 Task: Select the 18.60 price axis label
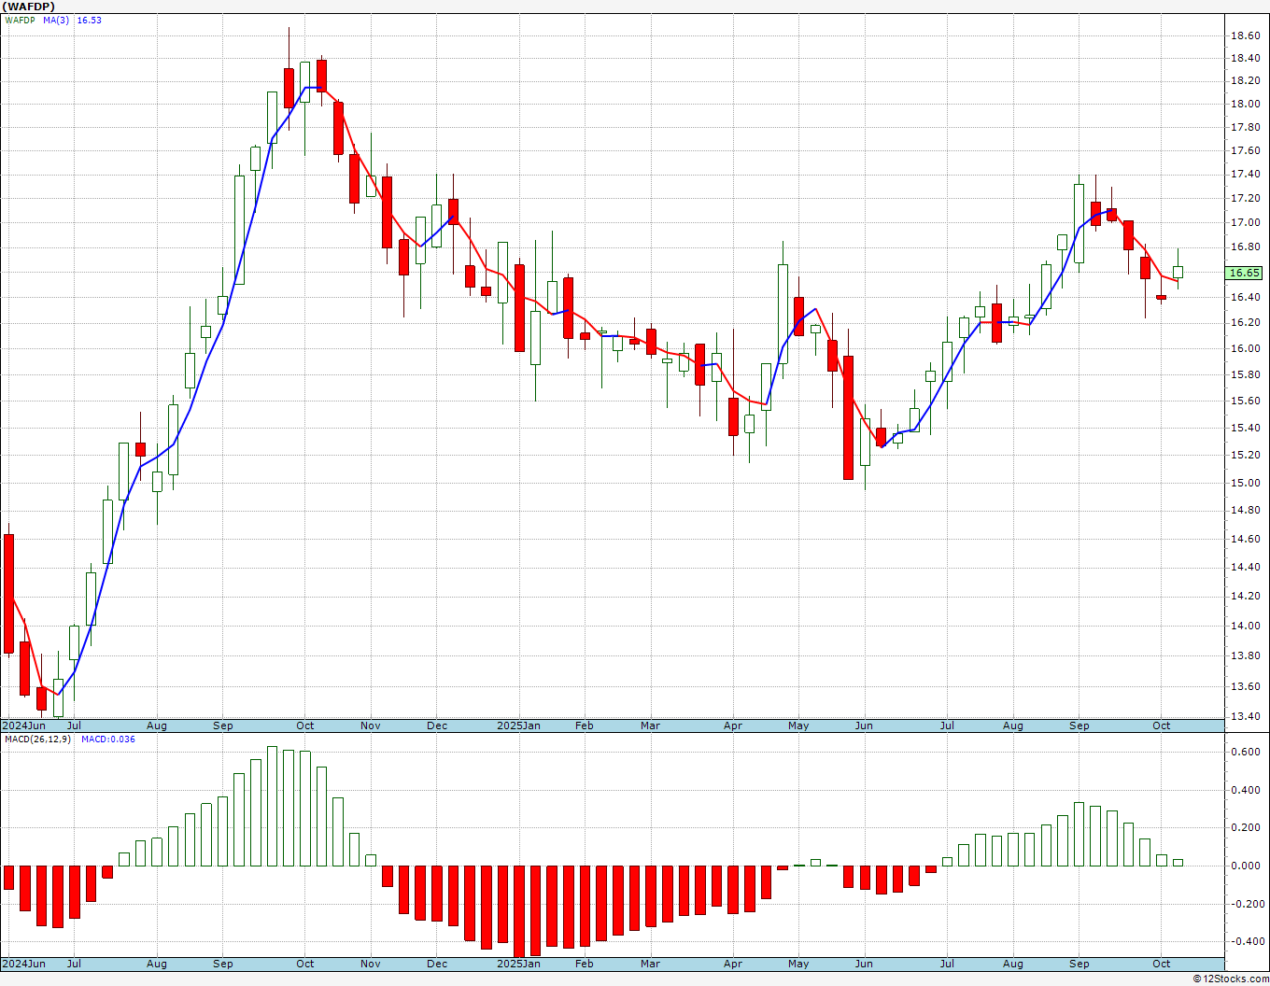pyautogui.click(x=1244, y=36)
